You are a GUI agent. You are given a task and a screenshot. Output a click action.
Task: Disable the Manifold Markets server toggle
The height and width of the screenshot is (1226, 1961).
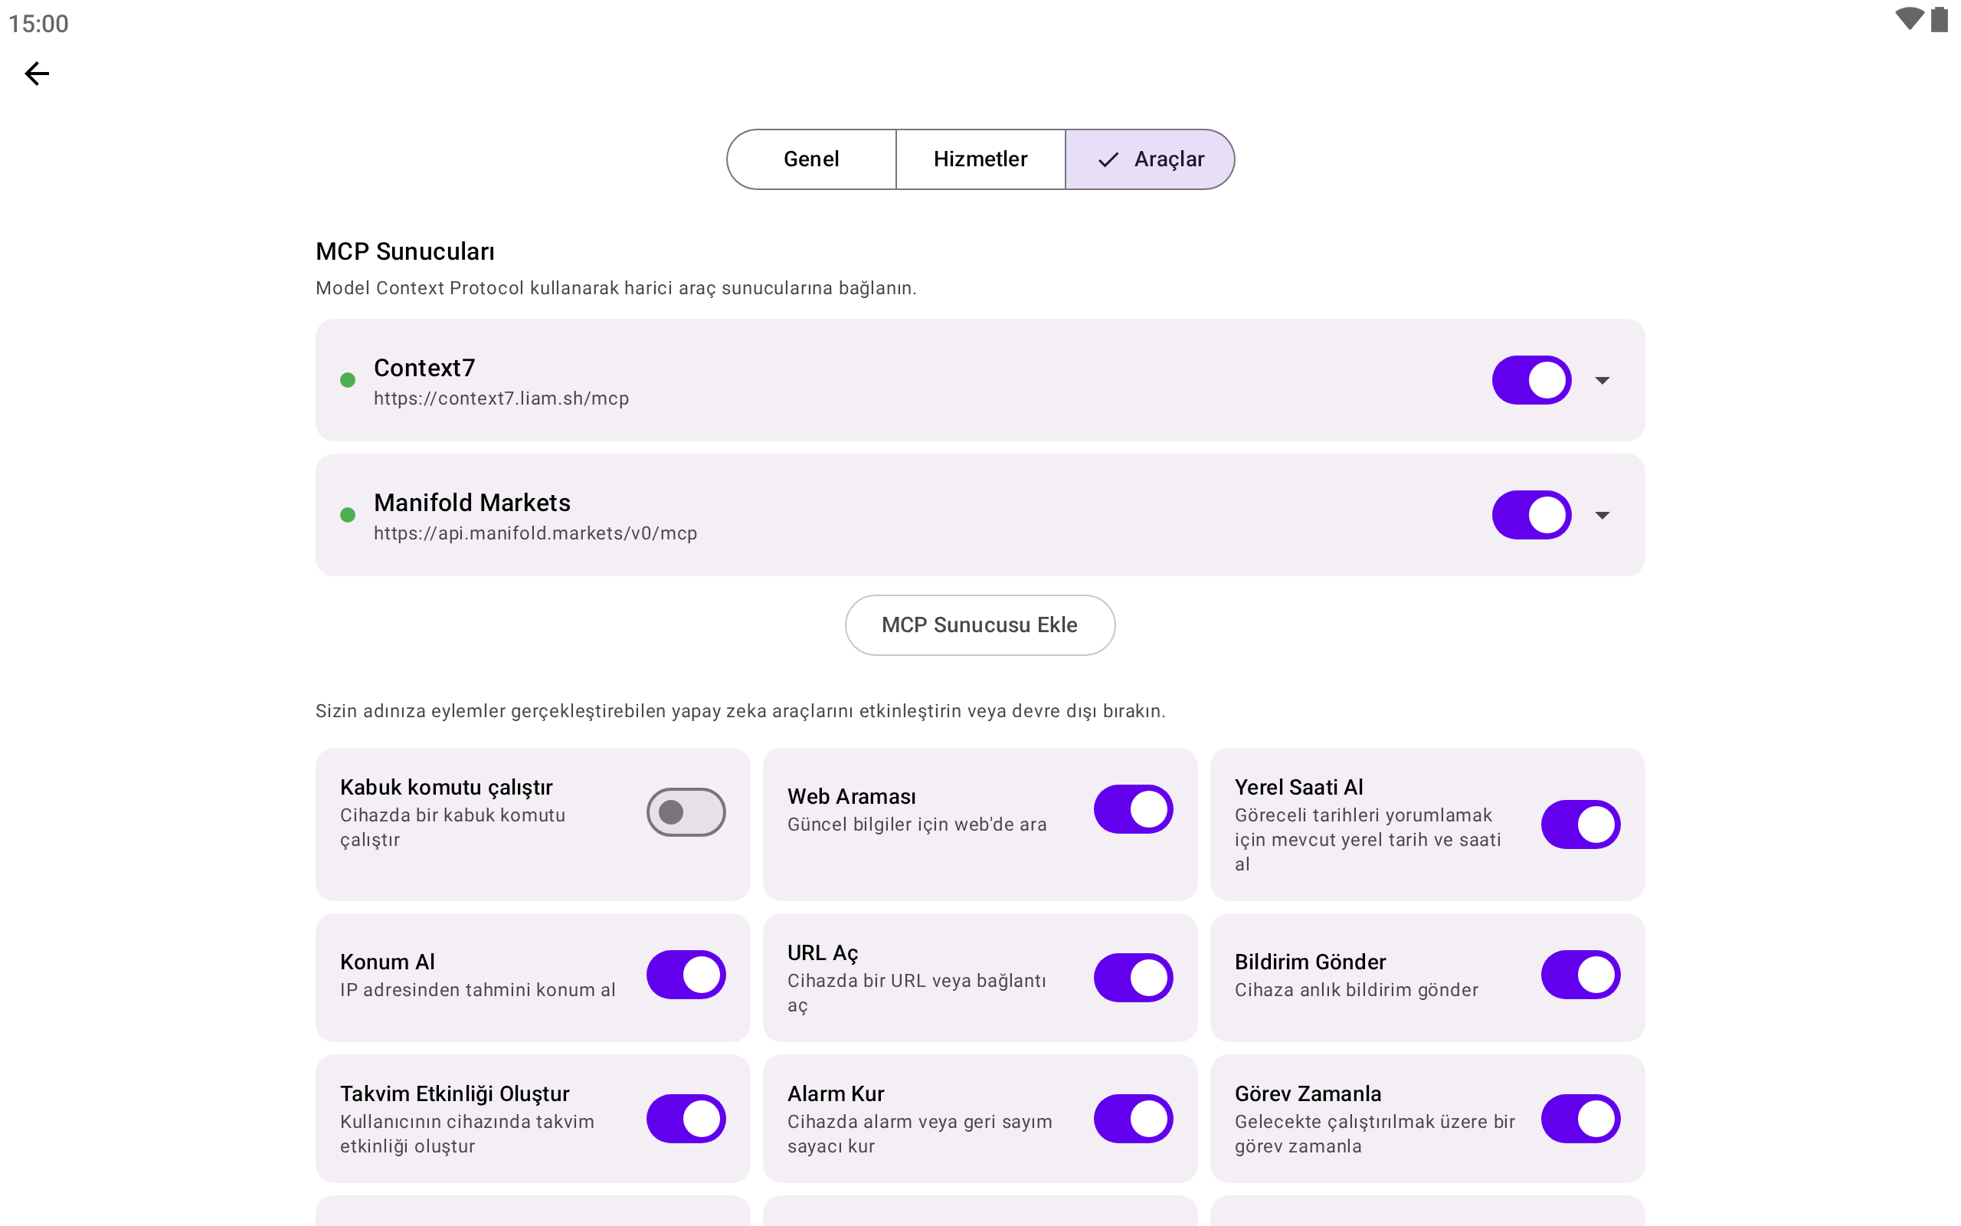tap(1531, 515)
